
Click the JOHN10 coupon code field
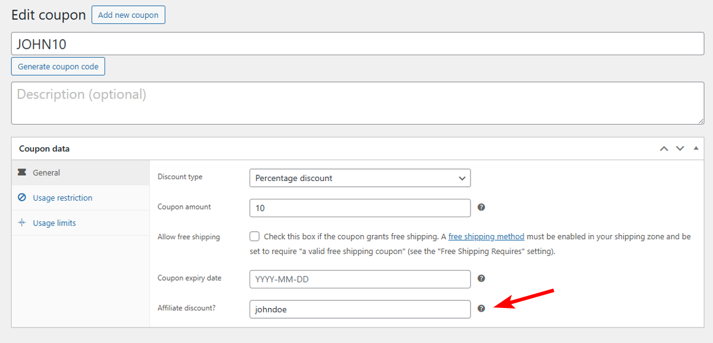[x=358, y=44]
